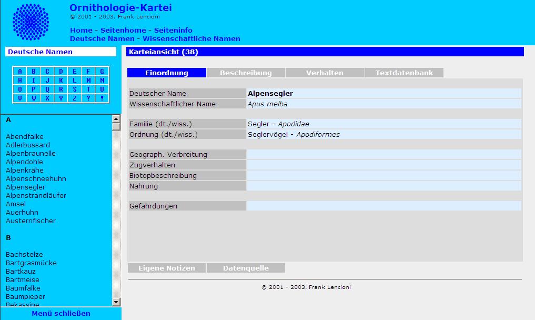Click the question mark icon in grid

[x=88, y=98]
